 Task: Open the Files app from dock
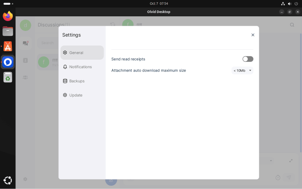8,31
